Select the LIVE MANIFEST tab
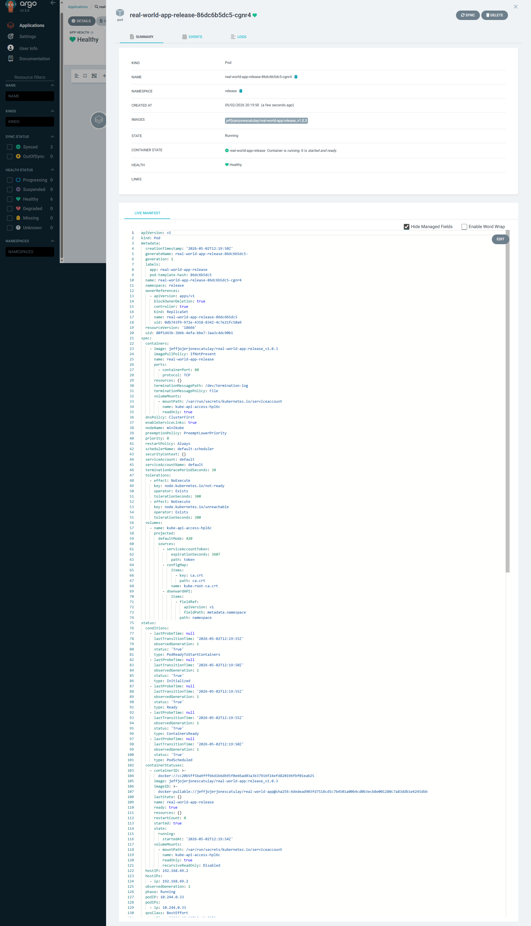The image size is (531, 926). (147, 213)
